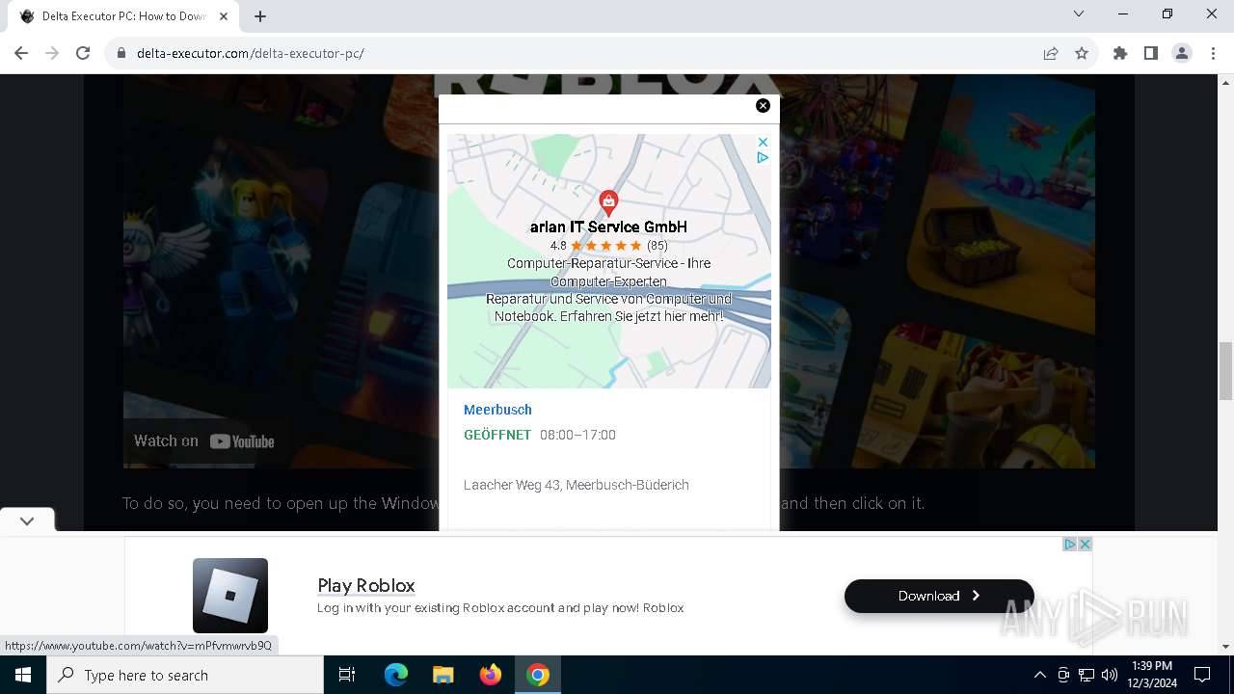
Task: Open the clock showing 1:39 PM
Action: click(1152, 675)
